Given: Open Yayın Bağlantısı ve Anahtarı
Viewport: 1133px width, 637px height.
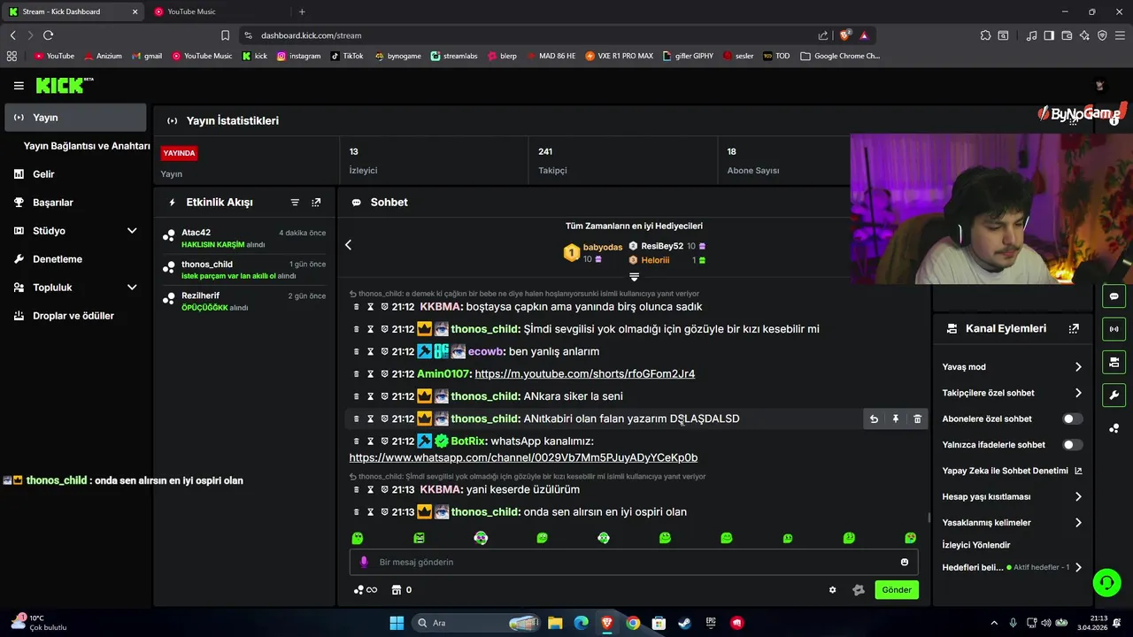Looking at the screenshot, I should point(87,146).
